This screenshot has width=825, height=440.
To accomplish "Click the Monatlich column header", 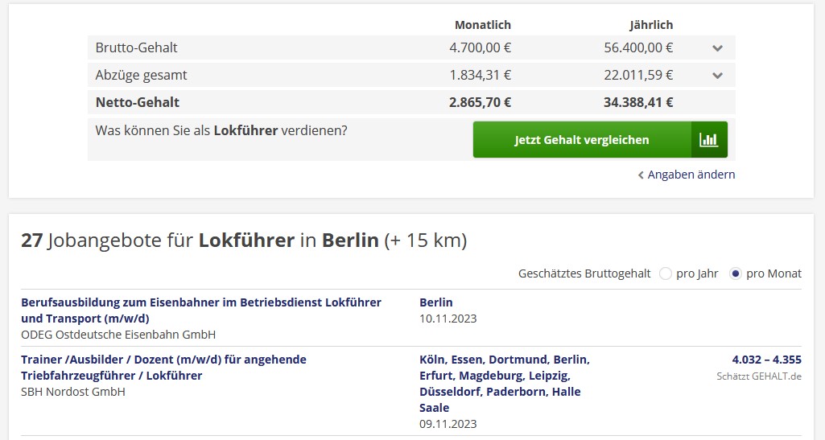I will tap(483, 25).
